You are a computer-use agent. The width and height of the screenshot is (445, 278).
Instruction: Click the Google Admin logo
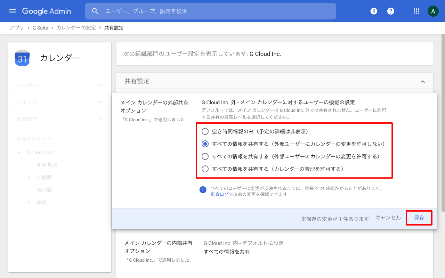pos(47,11)
